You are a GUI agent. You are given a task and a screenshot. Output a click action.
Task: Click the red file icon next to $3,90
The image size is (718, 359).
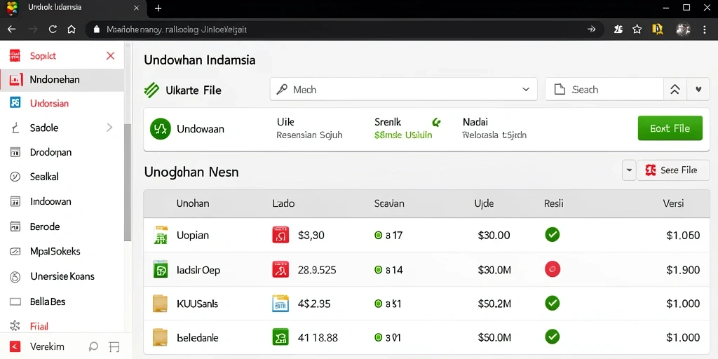[x=280, y=235]
